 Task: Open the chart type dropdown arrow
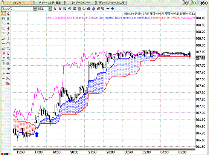click(35, 9)
